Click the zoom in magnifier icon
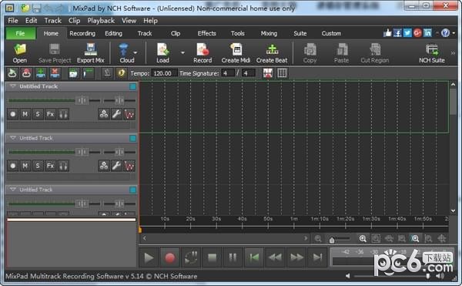This screenshot has height=286, width=462. coord(363,238)
